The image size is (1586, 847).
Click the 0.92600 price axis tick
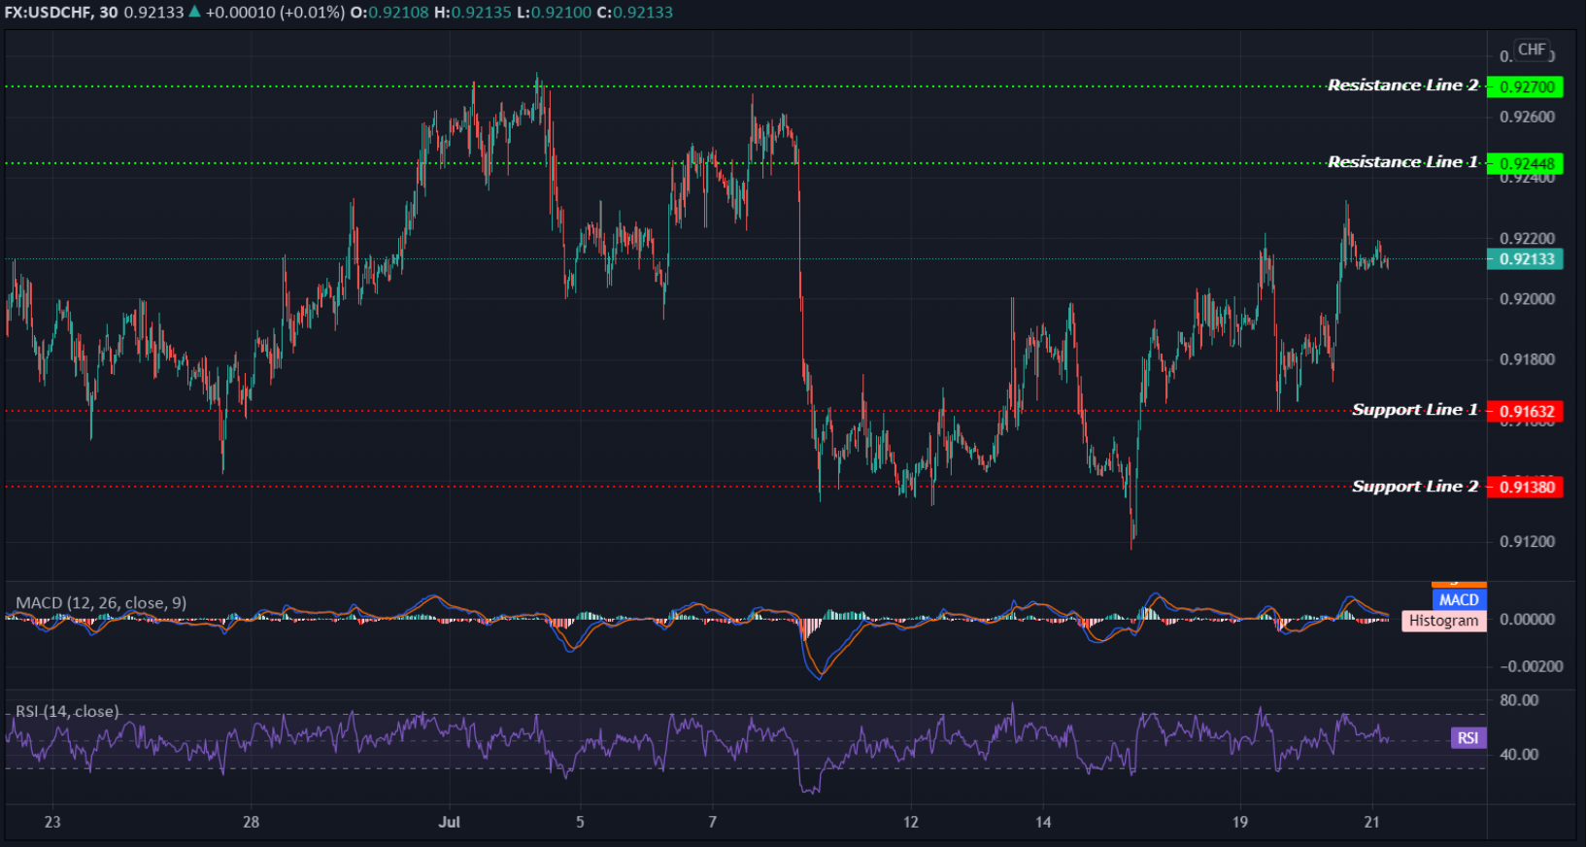coord(1527,118)
